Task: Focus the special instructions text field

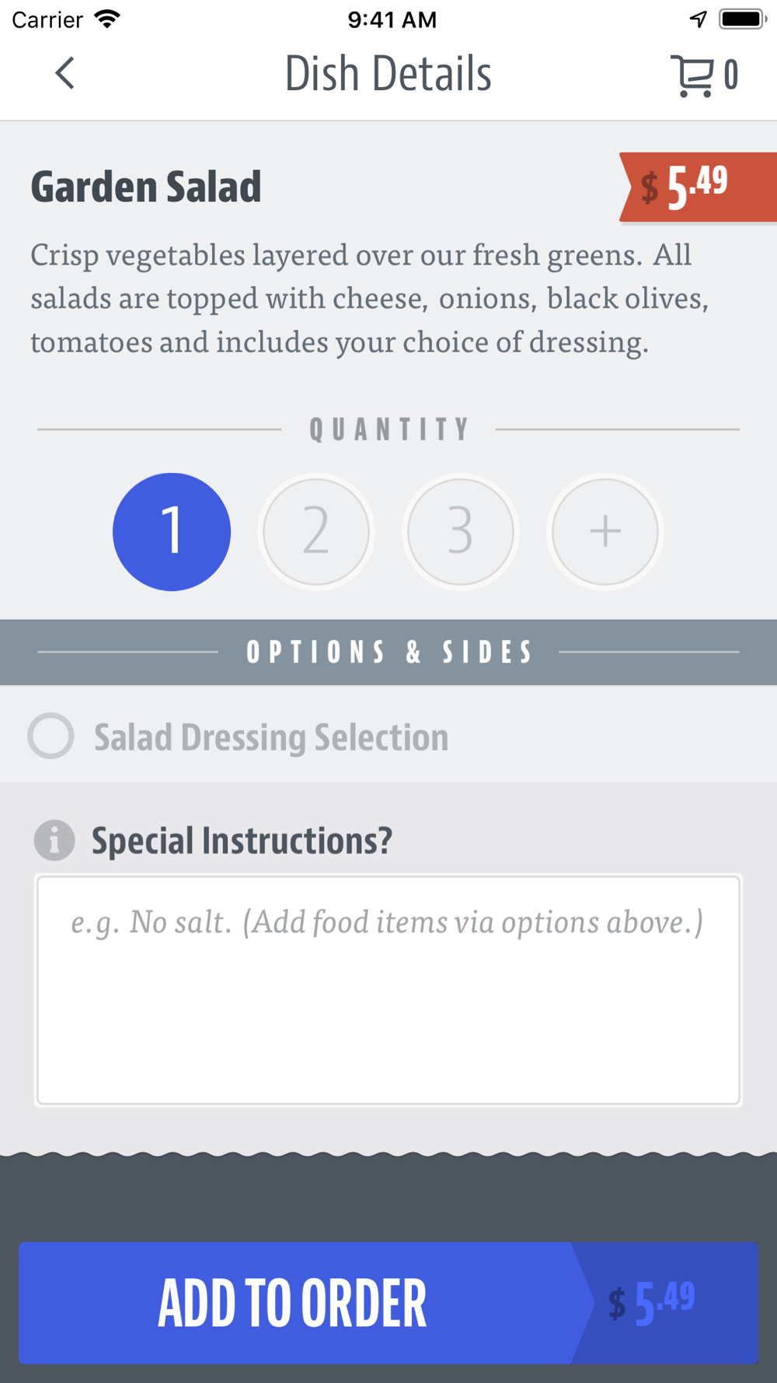Action: pyautogui.click(x=388, y=989)
